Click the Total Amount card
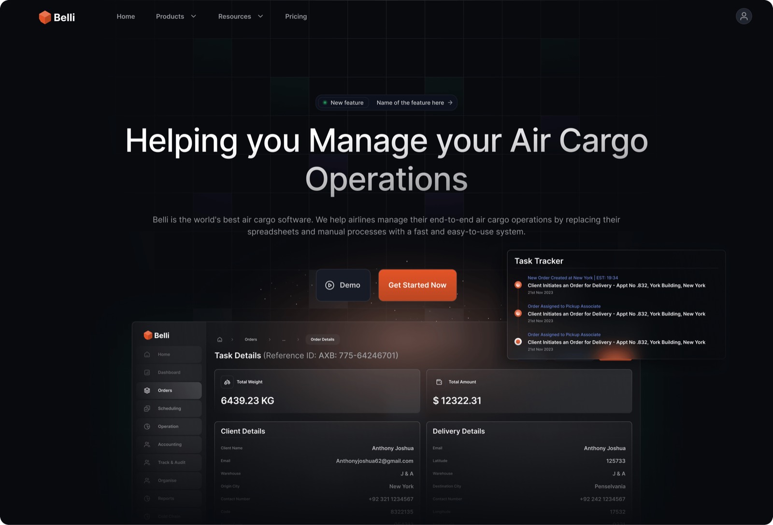Image resolution: width=773 pixels, height=525 pixels. 529,391
